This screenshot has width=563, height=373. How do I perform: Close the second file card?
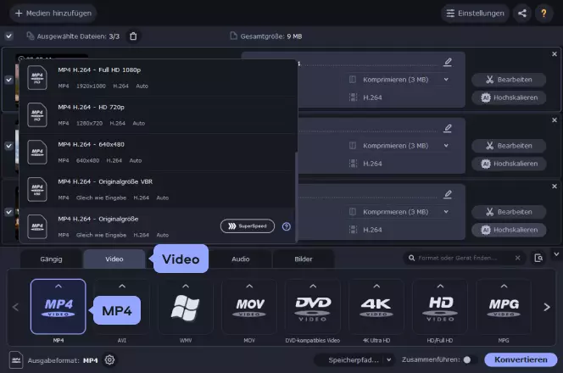pyautogui.click(x=555, y=120)
